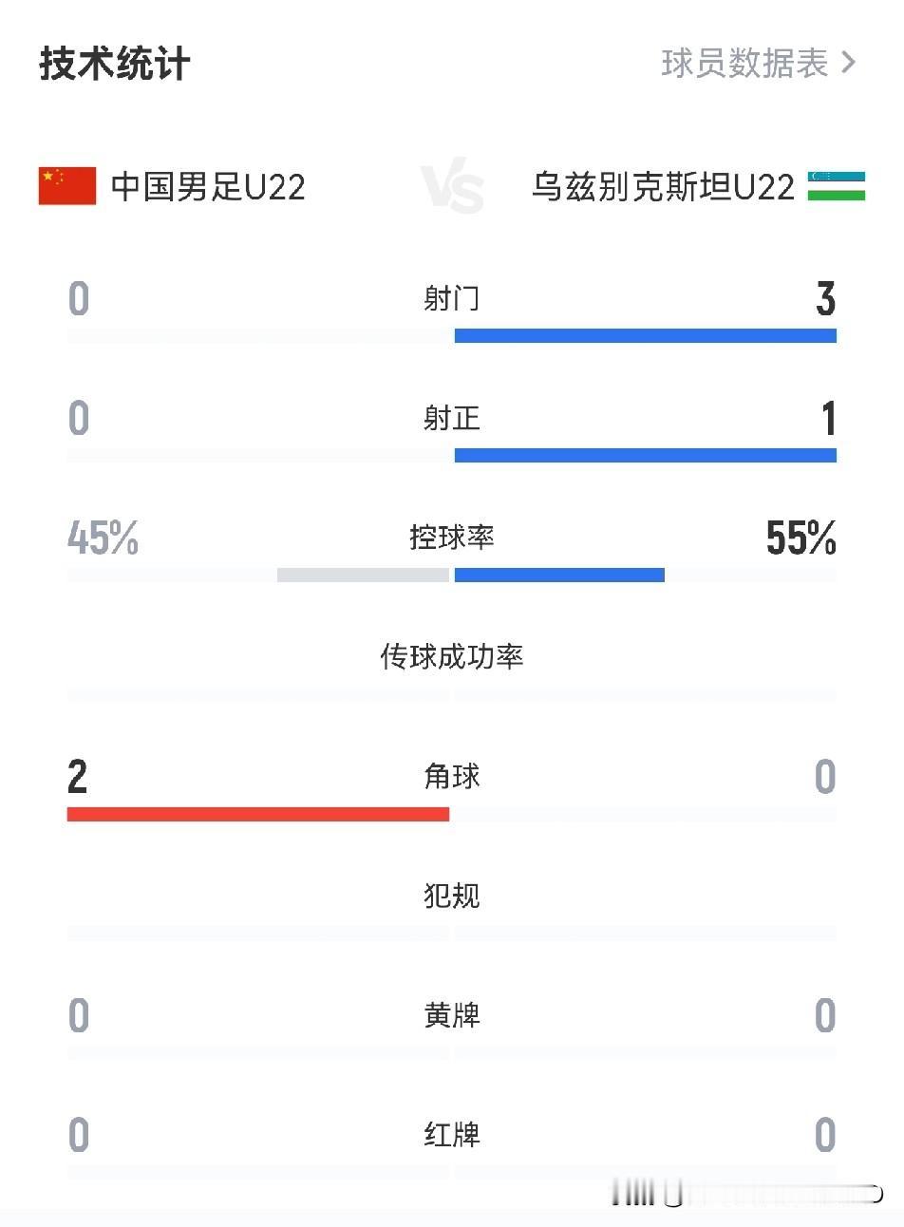904x1227 pixels.
Task: Click the 技术统计 section heading
Action: 115,64
